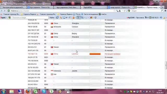
Task: Bookmark this page with the star icon
Action: point(115,11)
